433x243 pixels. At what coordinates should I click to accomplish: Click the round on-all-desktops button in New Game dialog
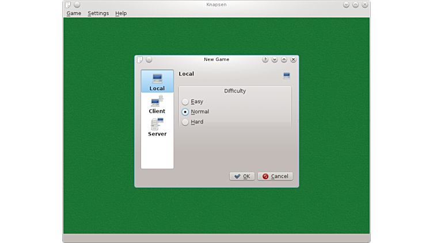149,59
